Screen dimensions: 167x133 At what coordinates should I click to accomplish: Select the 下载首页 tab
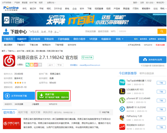[8, 39]
